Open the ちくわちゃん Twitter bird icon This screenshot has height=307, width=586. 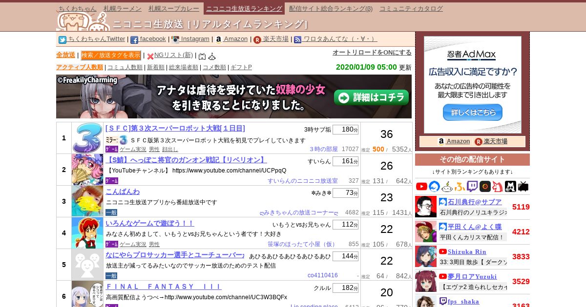(63, 40)
